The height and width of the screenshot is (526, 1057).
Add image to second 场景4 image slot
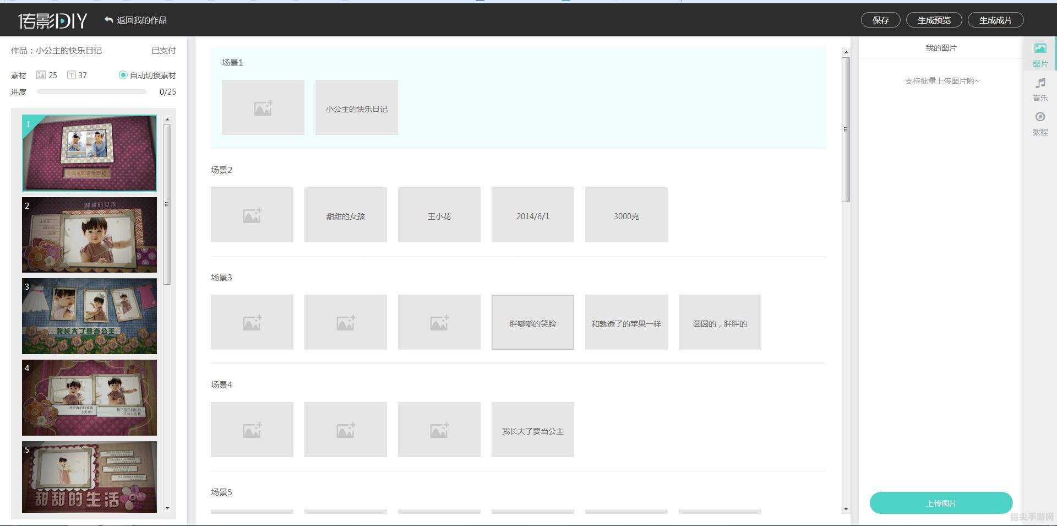click(x=346, y=430)
